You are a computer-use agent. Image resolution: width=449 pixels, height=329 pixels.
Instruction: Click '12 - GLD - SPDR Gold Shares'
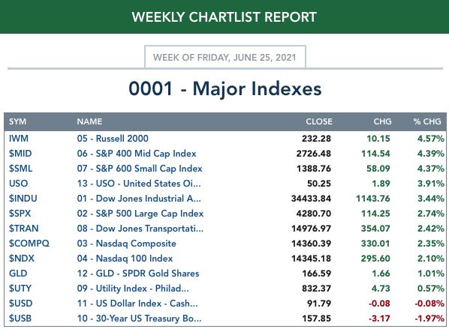pyautogui.click(x=137, y=274)
